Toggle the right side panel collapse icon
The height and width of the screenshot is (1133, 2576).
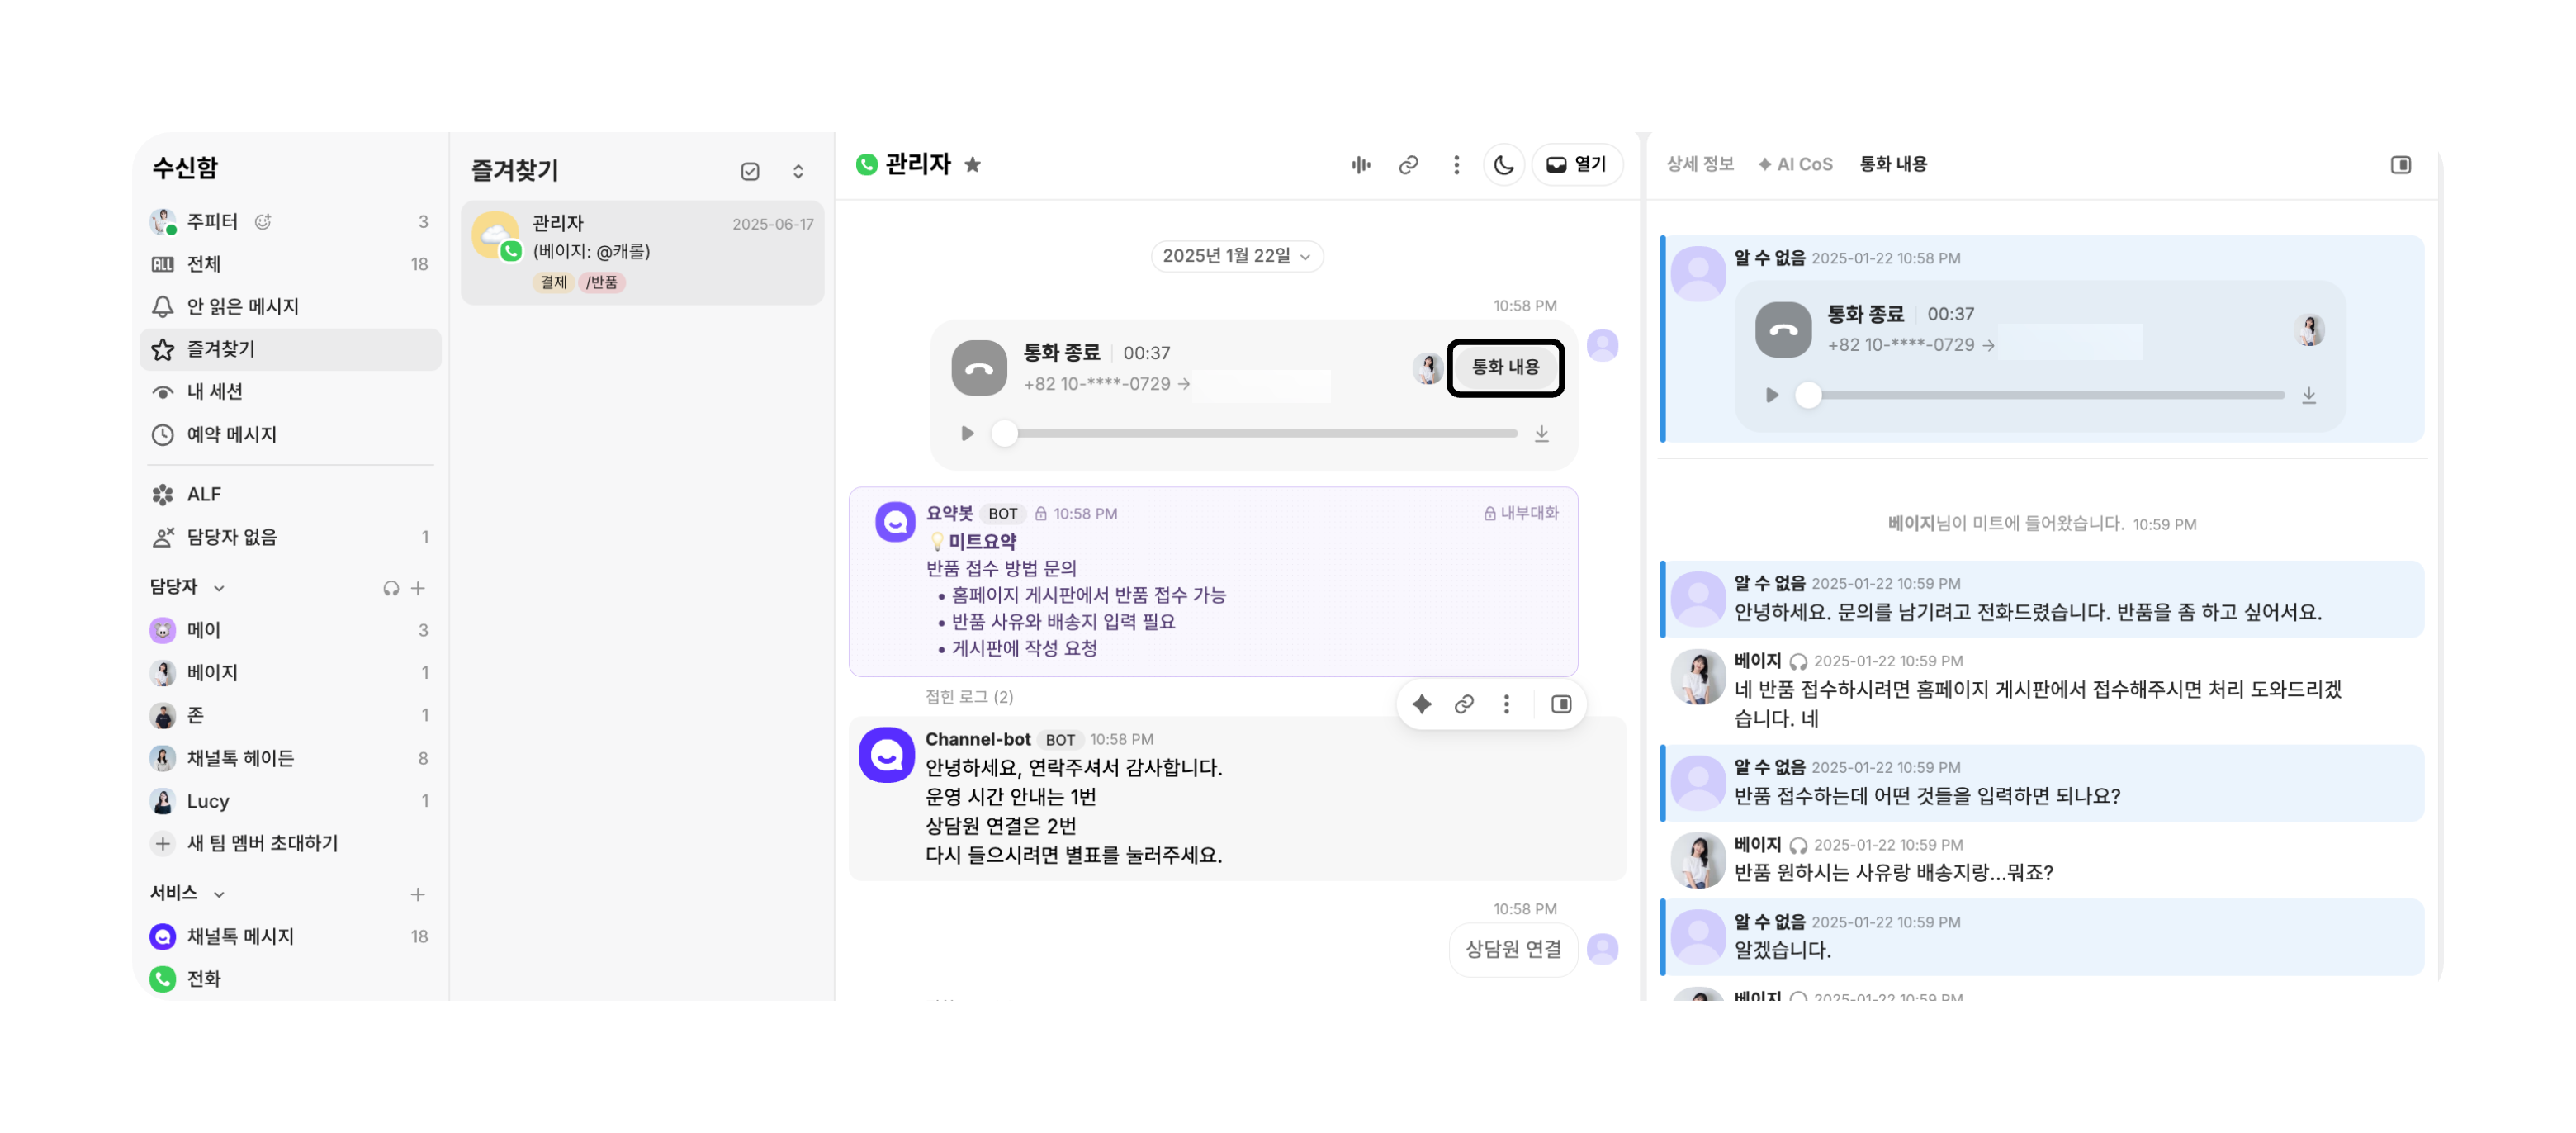[x=2400, y=165]
